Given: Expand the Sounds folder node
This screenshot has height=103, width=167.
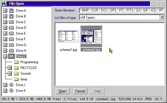Looking at the screenshot, I should [x=10, y=74].
